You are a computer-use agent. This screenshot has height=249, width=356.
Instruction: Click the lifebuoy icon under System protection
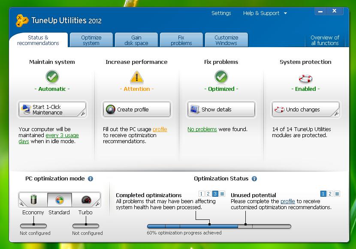[305, 78]
